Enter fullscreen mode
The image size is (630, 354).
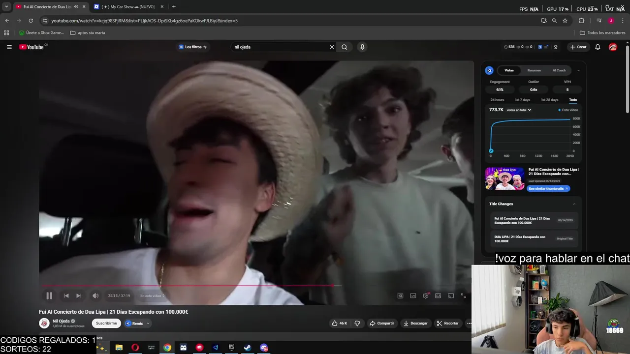click(x=463, y=295)
